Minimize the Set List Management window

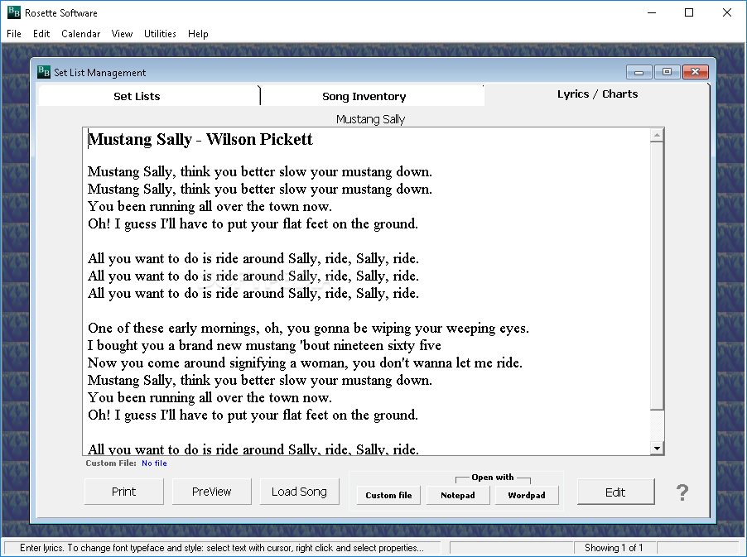tap(639, 72)
